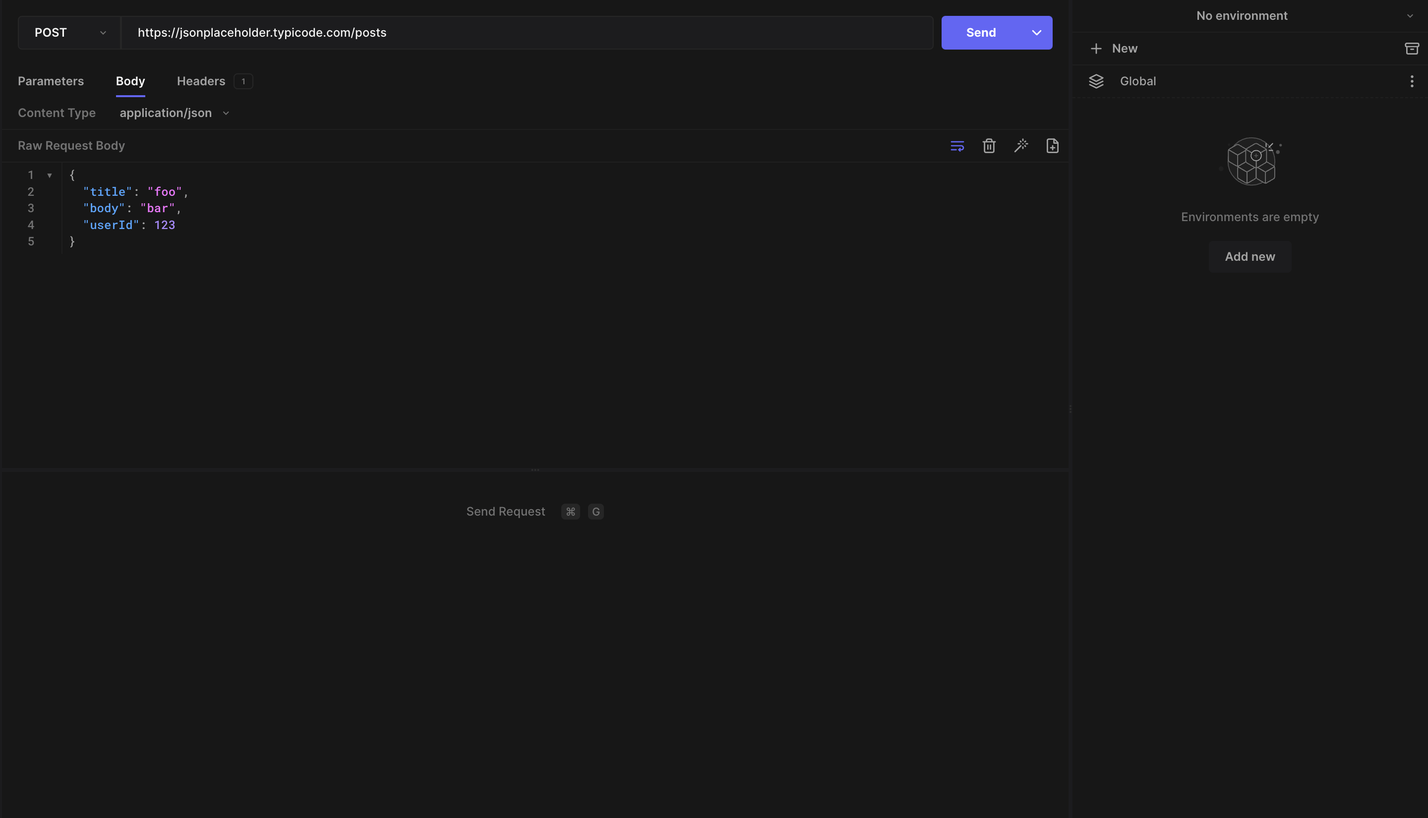Open the Headers tab

click(x=200, y=81)
